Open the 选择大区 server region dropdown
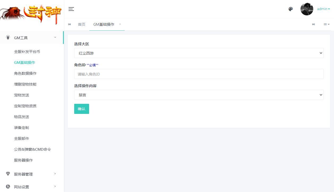The height and width of the screenshot is (192, 334). (199, 53)
